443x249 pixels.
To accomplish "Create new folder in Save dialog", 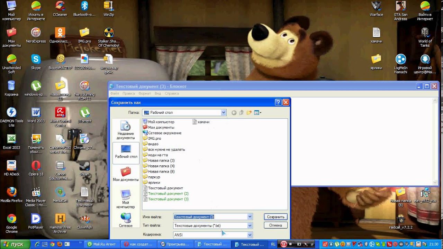I will 249,112.
